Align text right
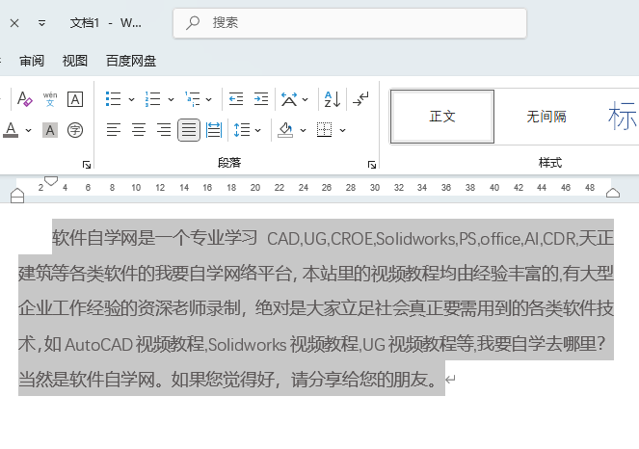639x449 pixels. 164,130
